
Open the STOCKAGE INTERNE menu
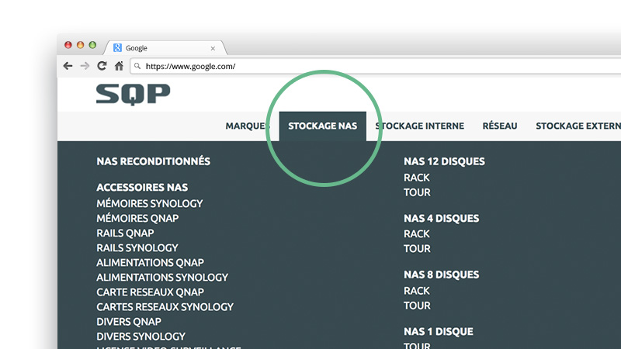(x=420, y=126)
